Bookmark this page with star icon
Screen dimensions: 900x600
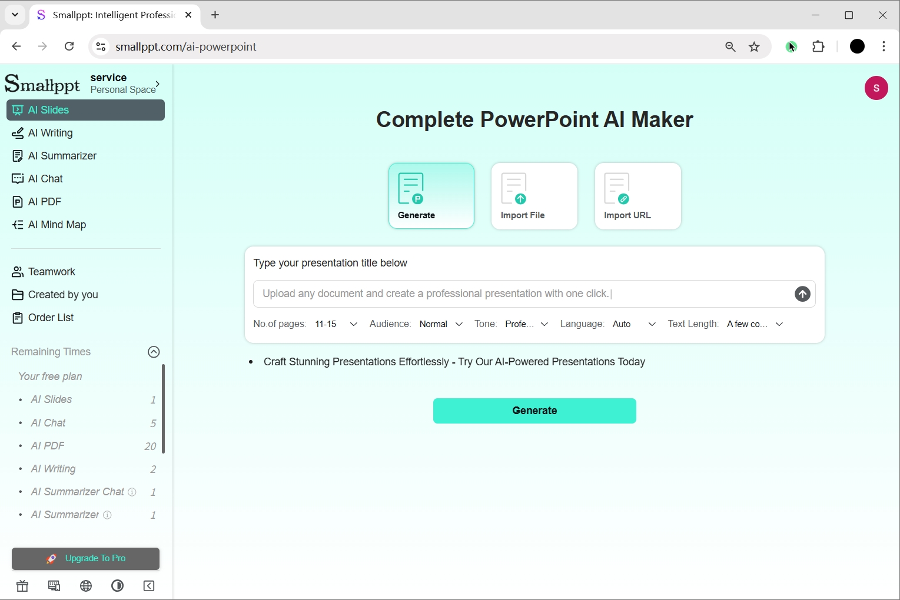[x=754, y=46]
